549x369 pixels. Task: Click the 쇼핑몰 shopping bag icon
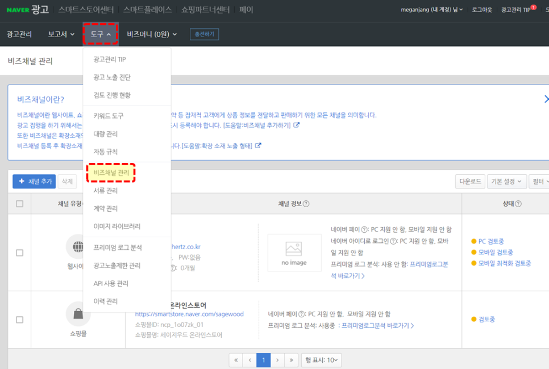(x=78, y=314)
